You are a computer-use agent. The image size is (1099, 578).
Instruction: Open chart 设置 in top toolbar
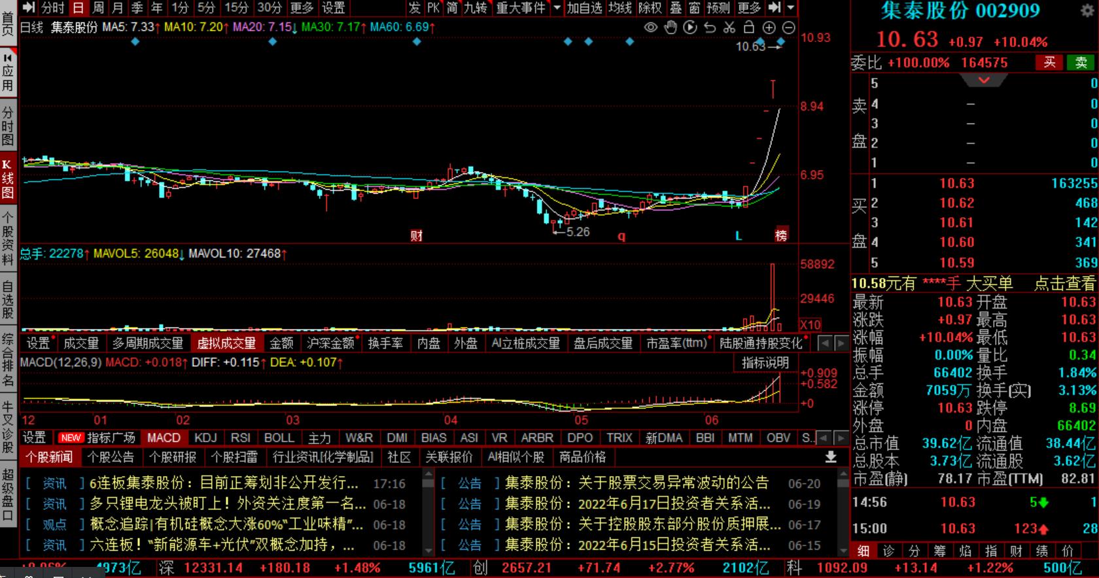coord(334,8)
